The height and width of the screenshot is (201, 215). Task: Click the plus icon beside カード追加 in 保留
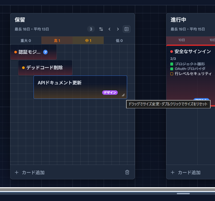17,172
